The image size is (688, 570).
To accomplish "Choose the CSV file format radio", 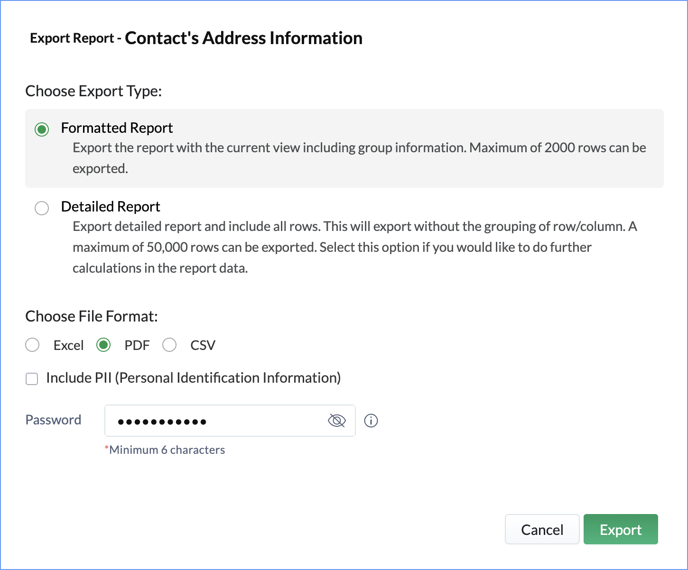I will pyautogui.click(x=169, y=345).
